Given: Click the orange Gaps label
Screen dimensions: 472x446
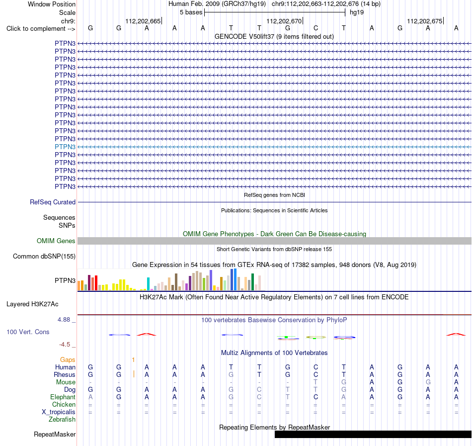Looking at the screenshot, I should click(68, 360).
